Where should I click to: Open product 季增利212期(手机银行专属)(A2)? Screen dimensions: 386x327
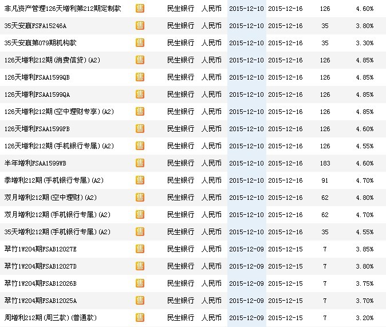click(x=54, y=180)
